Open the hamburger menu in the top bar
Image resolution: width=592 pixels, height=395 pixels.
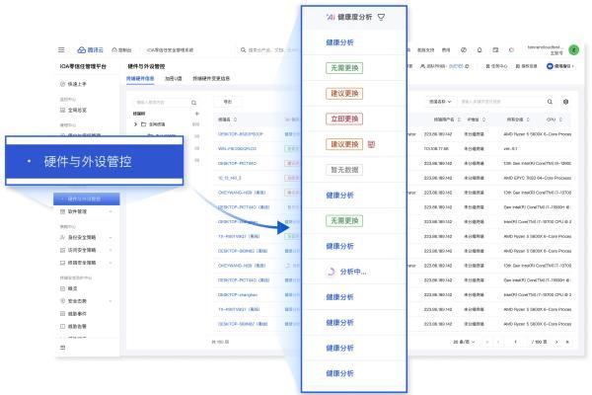click(x=61, y=50)
